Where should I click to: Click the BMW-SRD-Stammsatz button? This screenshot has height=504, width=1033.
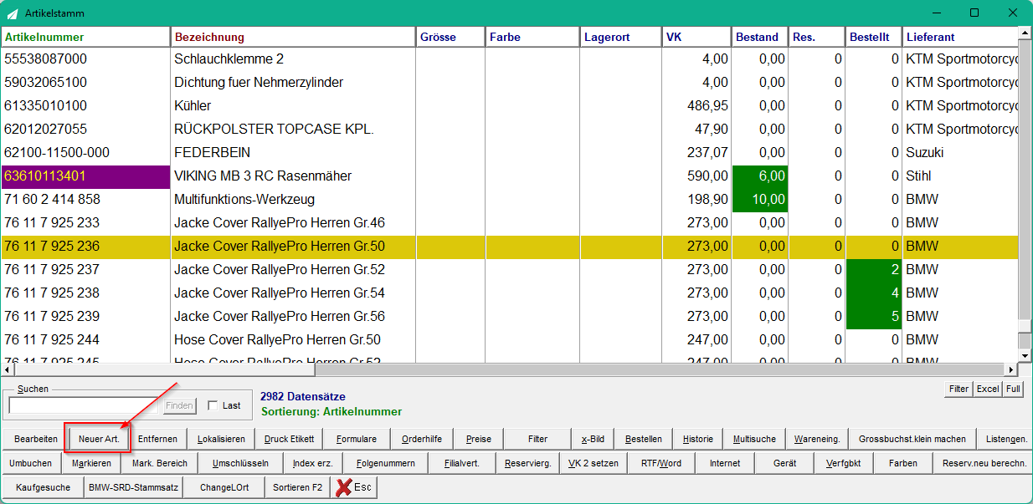coord(133,487)
